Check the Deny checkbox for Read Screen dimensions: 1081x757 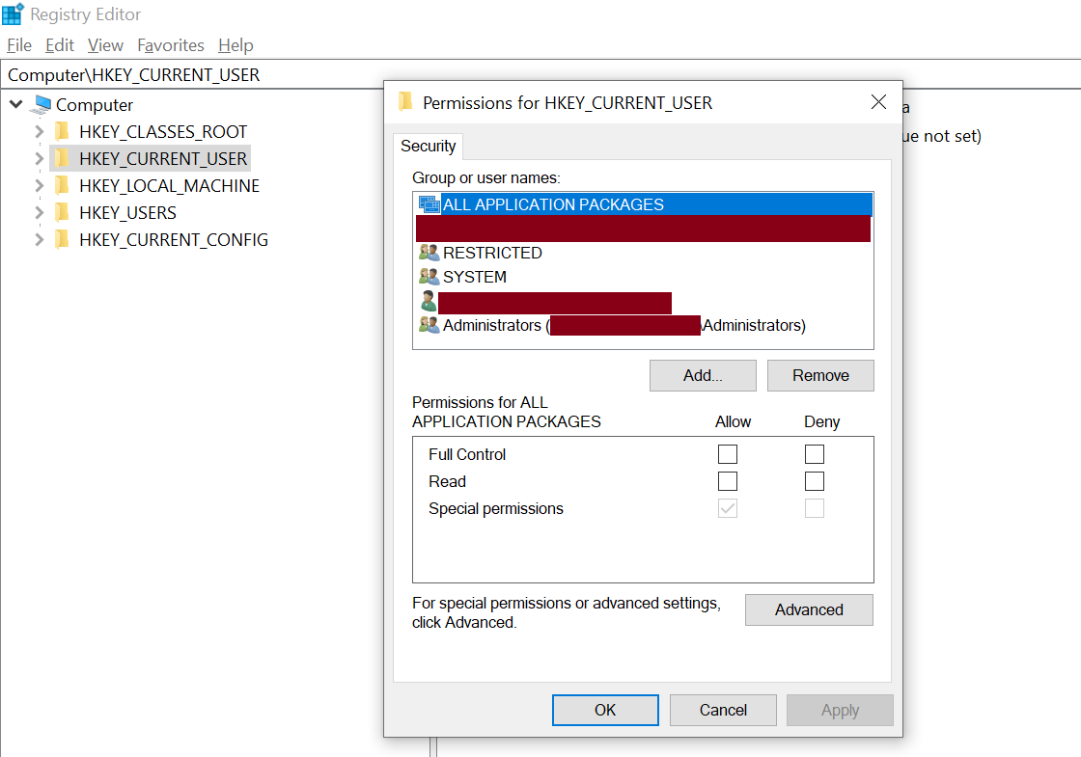pos(815,480)
